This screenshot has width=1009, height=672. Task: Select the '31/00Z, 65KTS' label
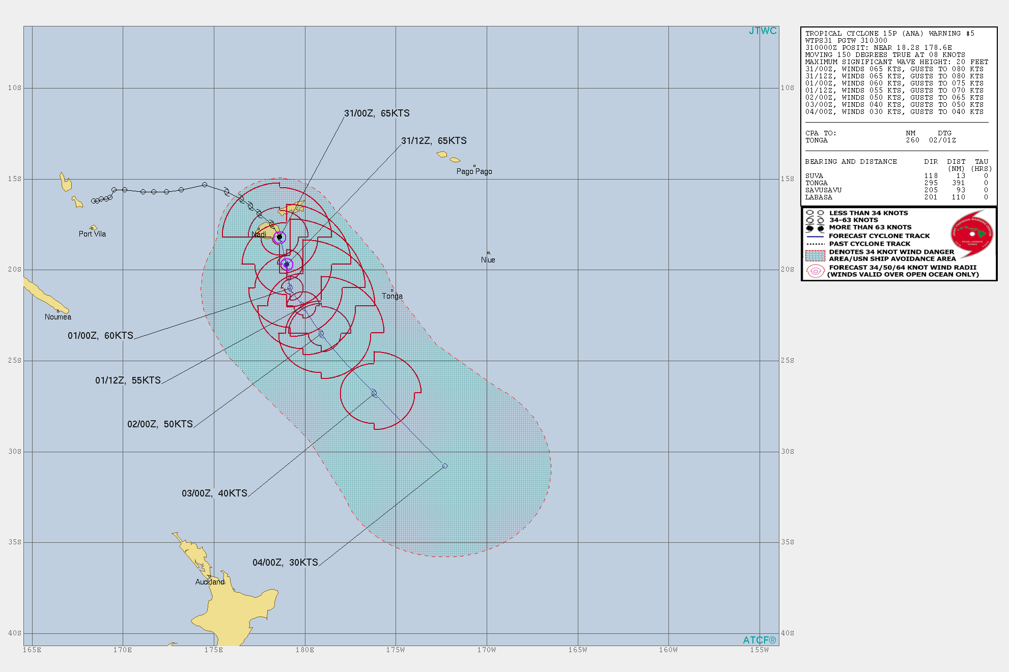(377, 113)
